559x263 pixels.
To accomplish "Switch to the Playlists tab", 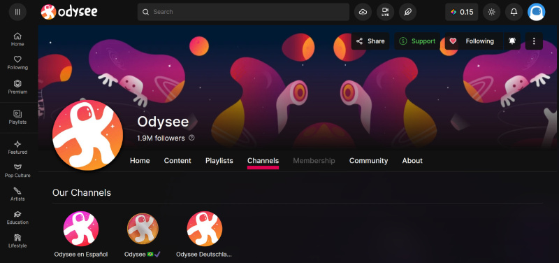I will point(219,161).
